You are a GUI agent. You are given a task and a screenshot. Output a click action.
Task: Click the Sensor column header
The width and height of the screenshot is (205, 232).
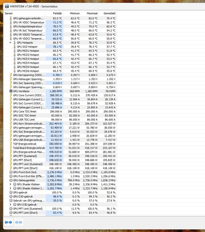[x=24, y=13]
